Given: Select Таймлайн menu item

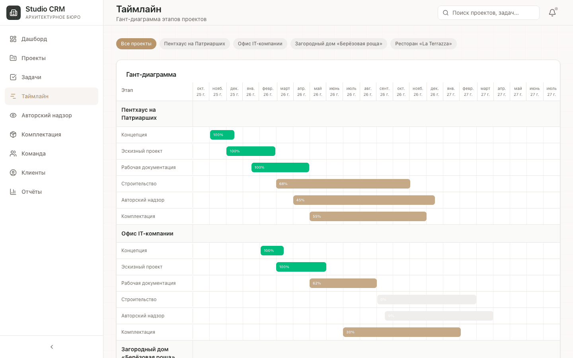Looking at the screenshot, I should coord(51,96).
